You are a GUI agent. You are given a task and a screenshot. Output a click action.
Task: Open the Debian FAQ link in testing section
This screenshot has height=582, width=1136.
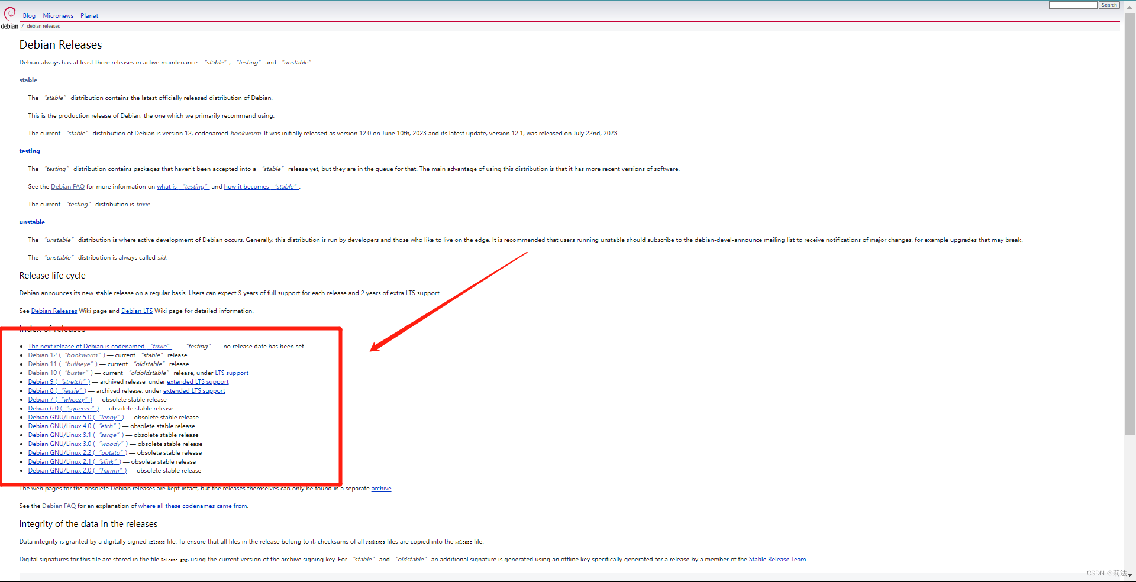click(67, 187)
